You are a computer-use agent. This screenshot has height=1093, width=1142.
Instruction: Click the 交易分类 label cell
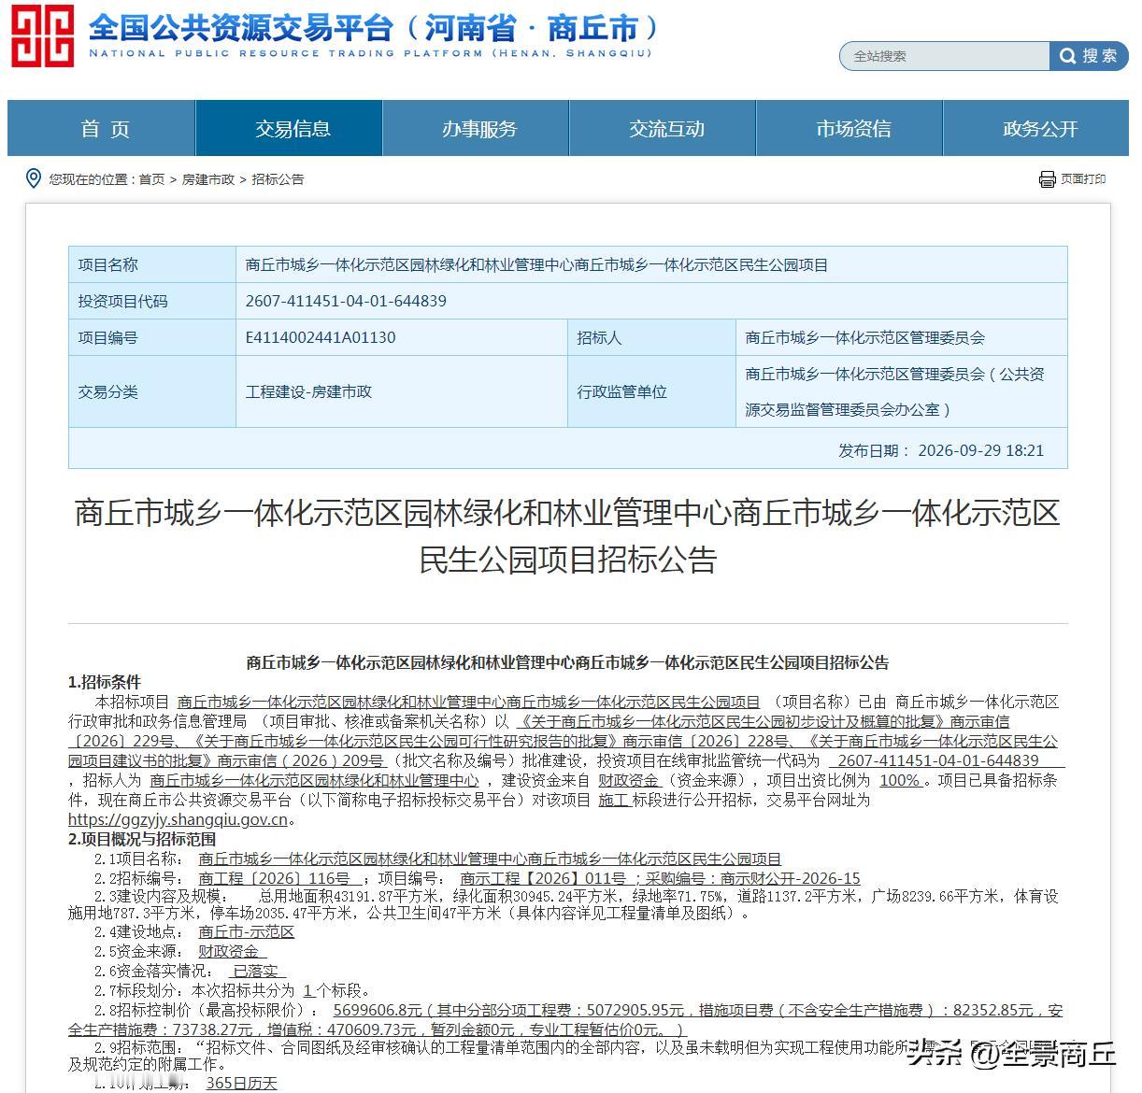pyautogui.click(x=152, y=391)
